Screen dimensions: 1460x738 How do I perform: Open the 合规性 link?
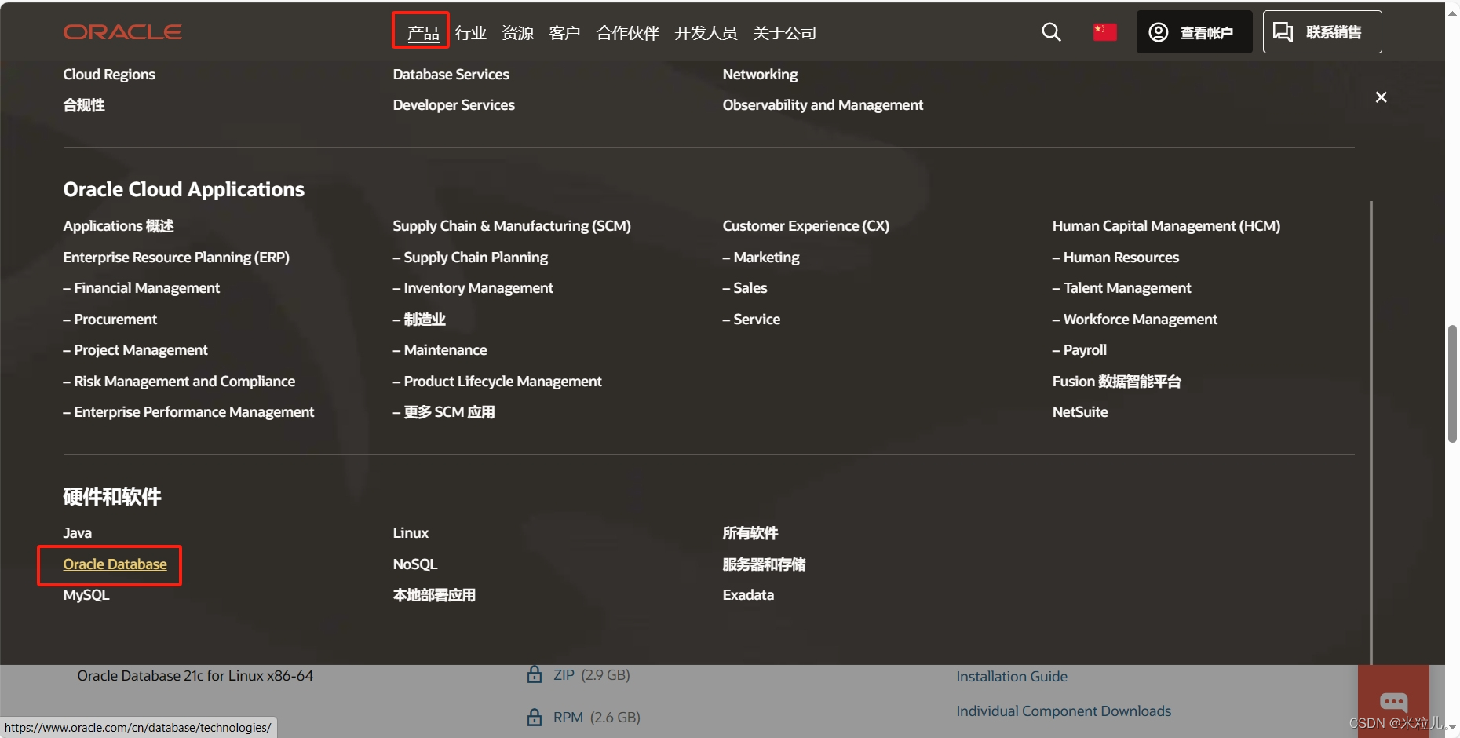coord(84,105)
